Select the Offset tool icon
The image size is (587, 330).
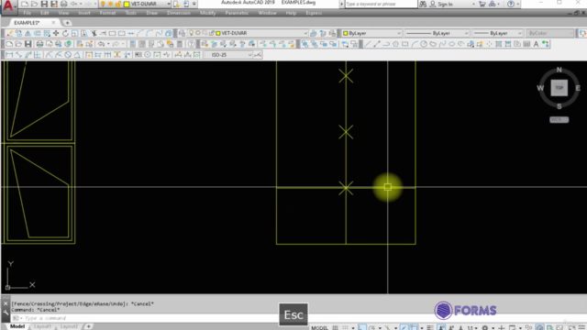[38, 33]
